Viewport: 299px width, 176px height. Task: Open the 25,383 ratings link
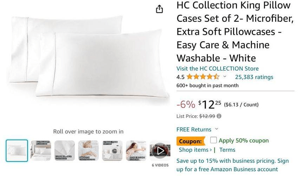254,77
